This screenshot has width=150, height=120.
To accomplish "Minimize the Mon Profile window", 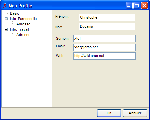I will (129, 6).
